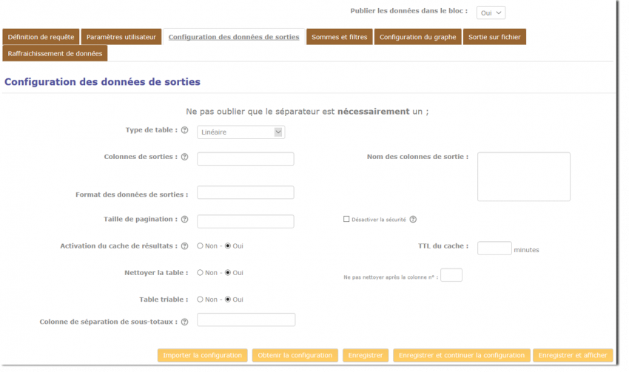629x372 pixels.
Task: Click help icon next to Taille de pagination
Action: 184,220
